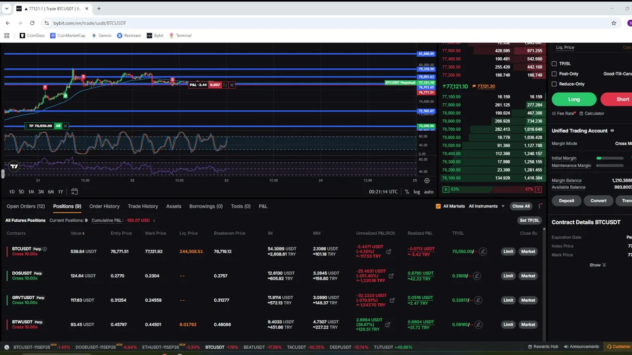This screenshot has width=632, height=355.
Task: Open the browser apps grid icon
Action: click(7, 35)
